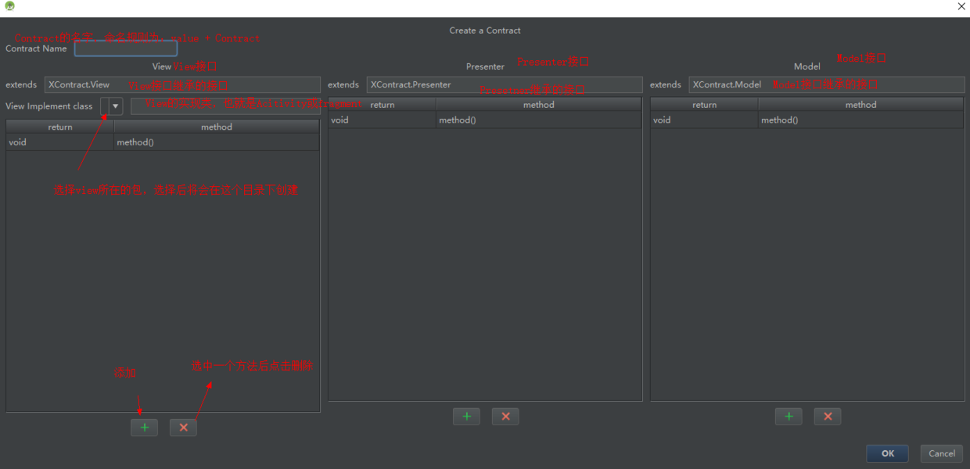This screenshot has height=469, width=970.
Task: Click the method column header in Model table
Action: pos(861,105)
